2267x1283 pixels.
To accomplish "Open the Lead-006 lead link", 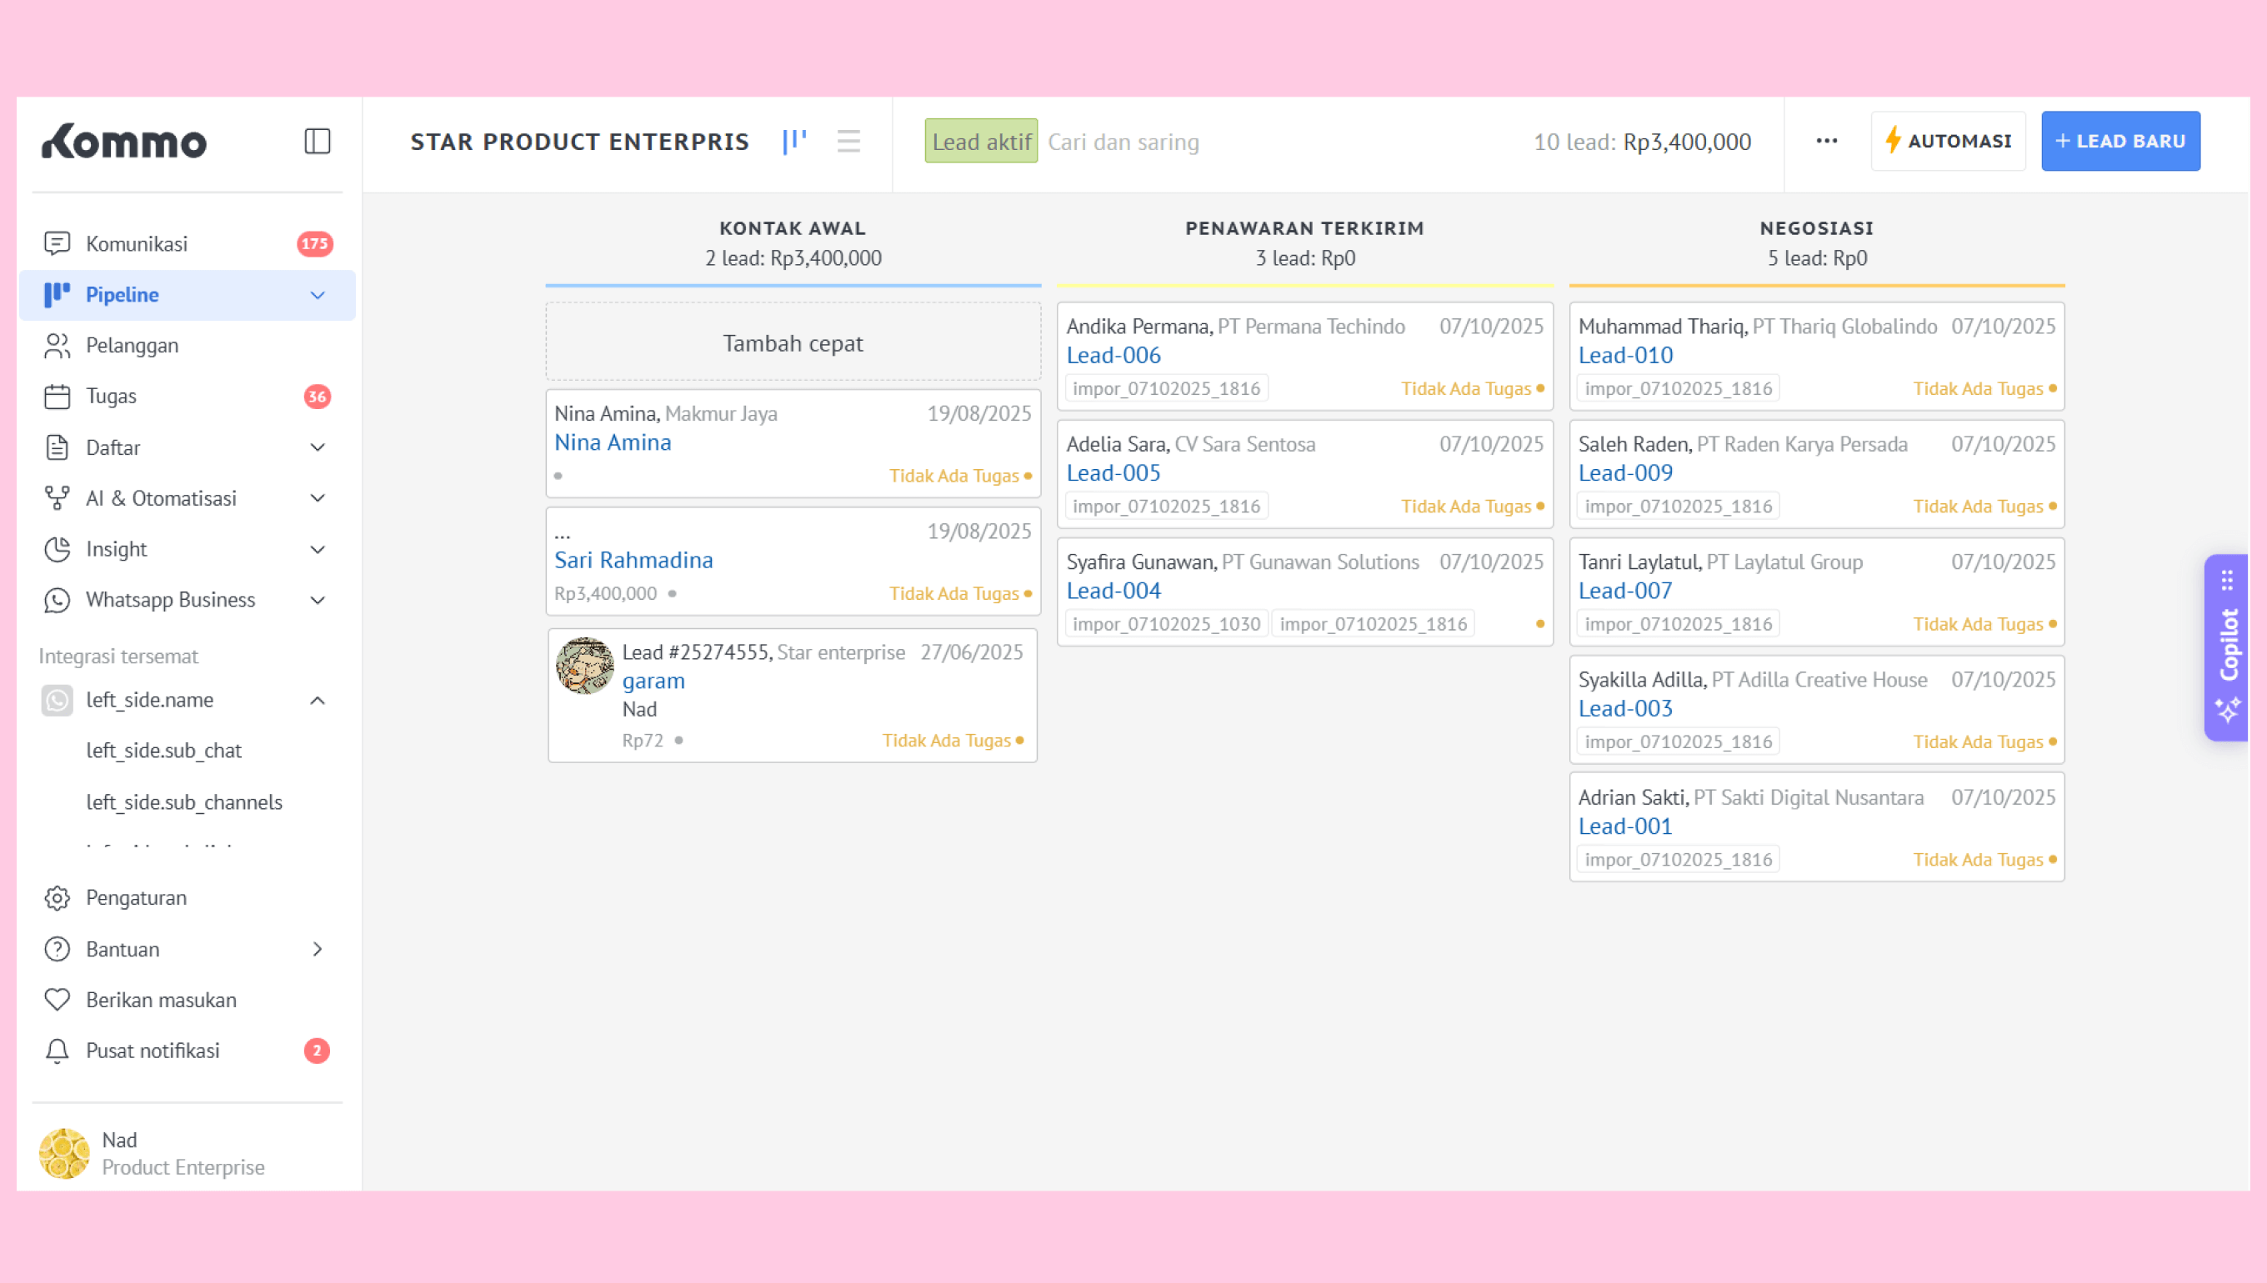I will click(1113, 355).
